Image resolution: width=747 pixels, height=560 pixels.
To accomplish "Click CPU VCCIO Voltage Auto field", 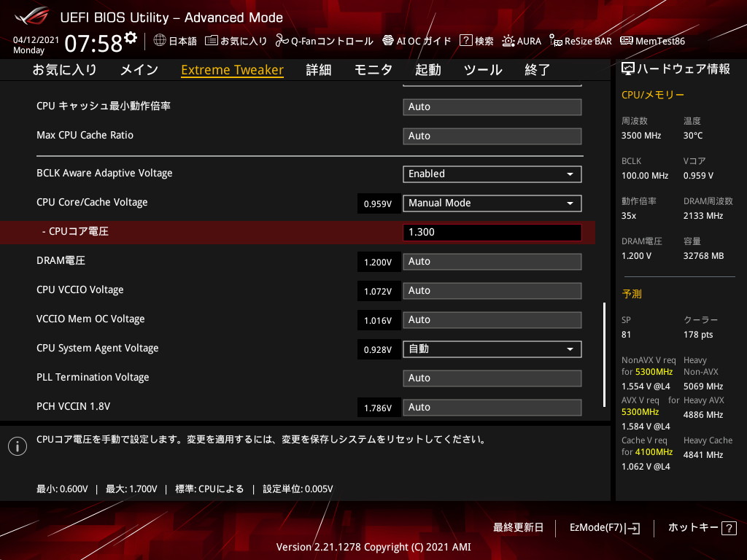I will [492, 290].
